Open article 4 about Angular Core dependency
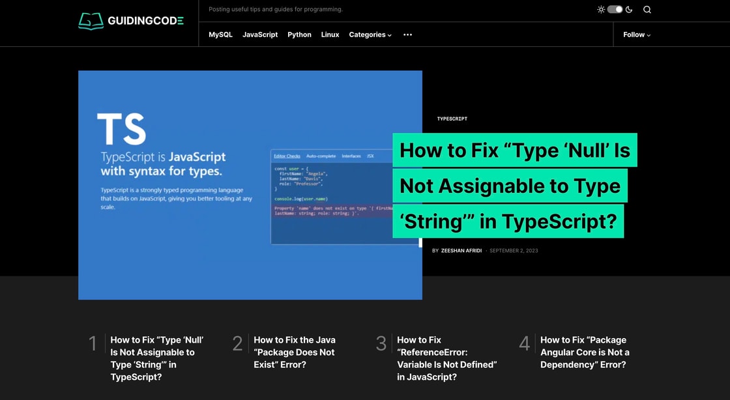 point(585,352)
